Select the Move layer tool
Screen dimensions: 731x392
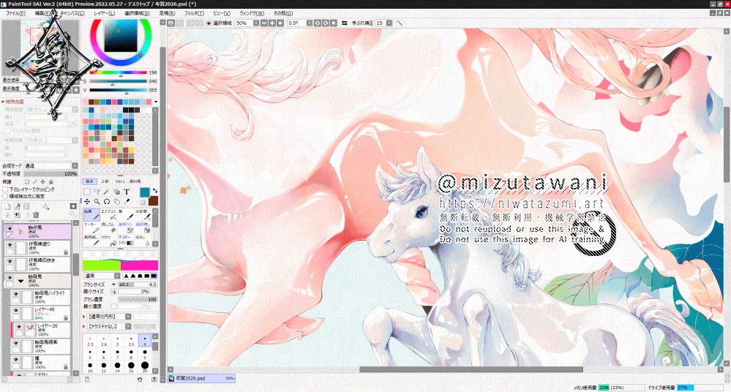[x=87, y=201]
